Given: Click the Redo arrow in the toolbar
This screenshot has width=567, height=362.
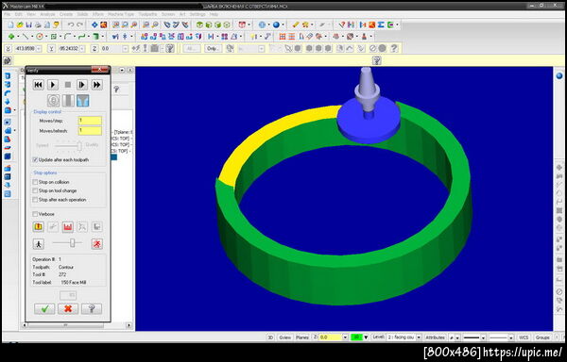Looking at the screenshot, I should click(x=79, y=25).
